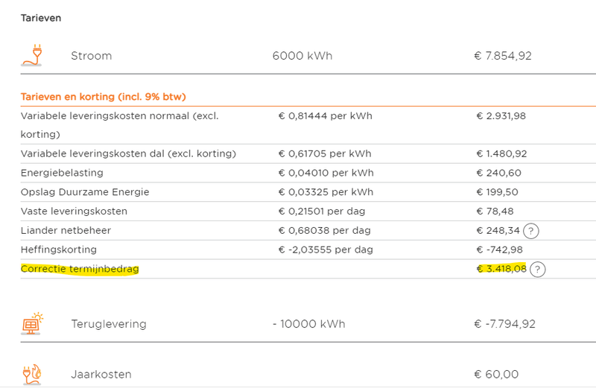Click the Tarieven en korting heading

(103, 97)
